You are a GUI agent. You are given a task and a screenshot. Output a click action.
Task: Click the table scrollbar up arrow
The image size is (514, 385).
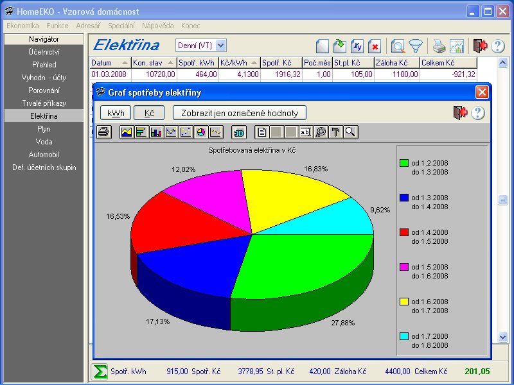502,62
